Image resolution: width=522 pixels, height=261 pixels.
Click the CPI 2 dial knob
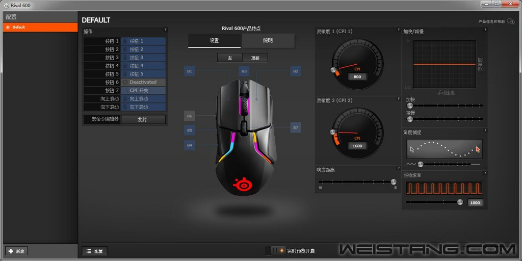332,132
